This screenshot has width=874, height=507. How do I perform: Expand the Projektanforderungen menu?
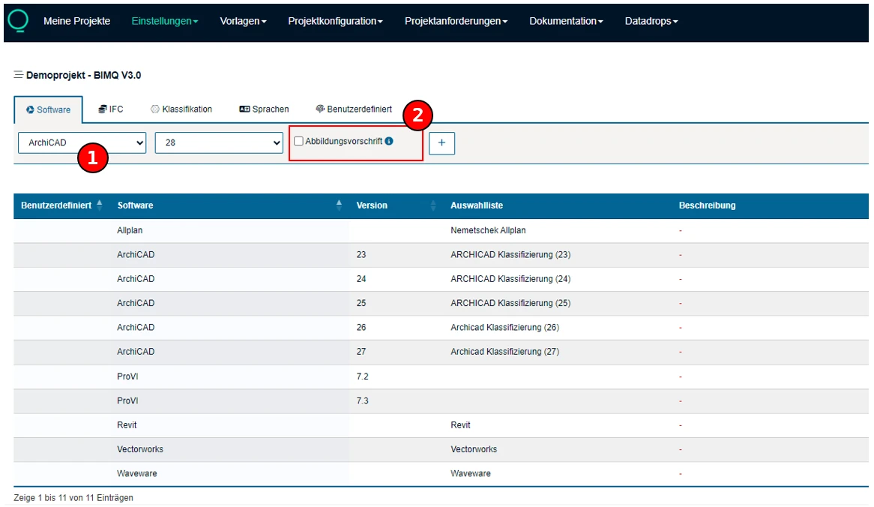(456, 21)
